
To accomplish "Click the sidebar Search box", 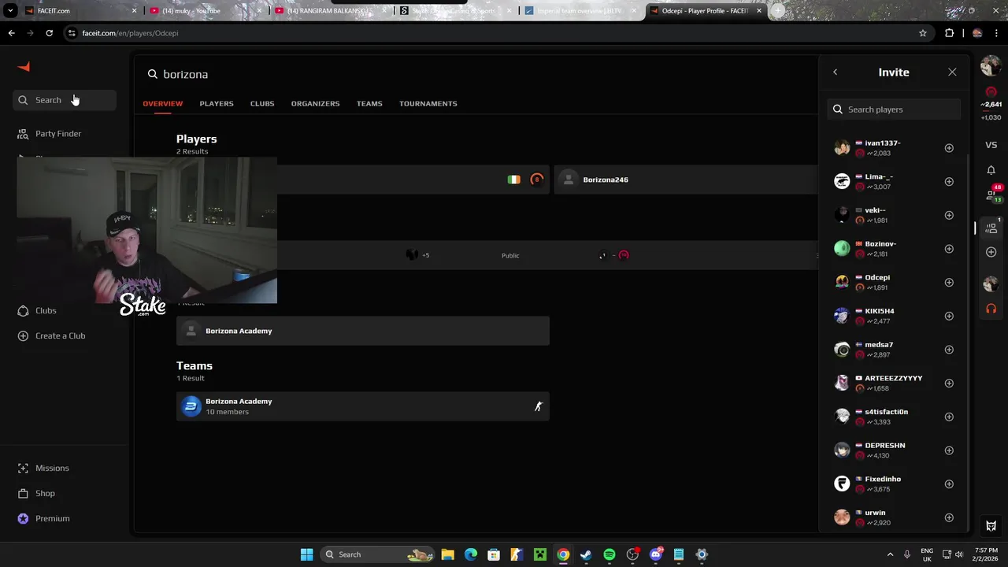I will point(65,100).
